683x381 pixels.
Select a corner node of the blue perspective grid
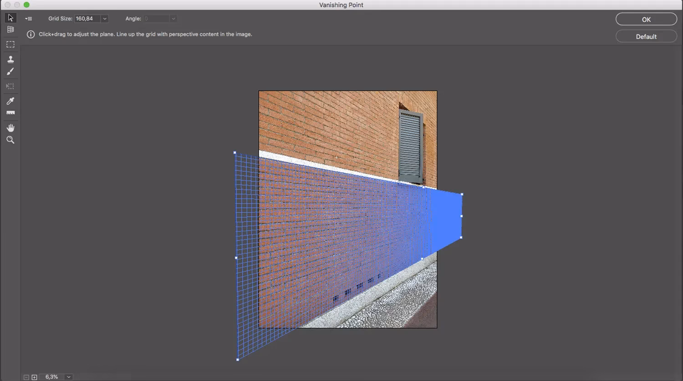[234, 153]
